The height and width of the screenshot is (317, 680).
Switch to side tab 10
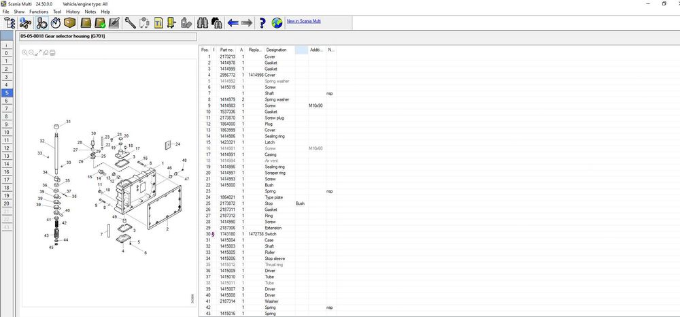(7, 132)
